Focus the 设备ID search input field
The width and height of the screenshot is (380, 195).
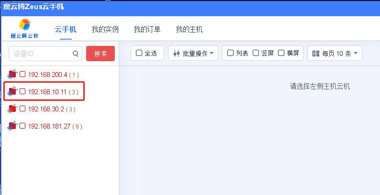pyautogui.click(x=45, y=54)
